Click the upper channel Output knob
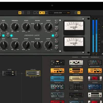Image resolution: width=103 pixels, height=103 pixels. click(48, 27)
